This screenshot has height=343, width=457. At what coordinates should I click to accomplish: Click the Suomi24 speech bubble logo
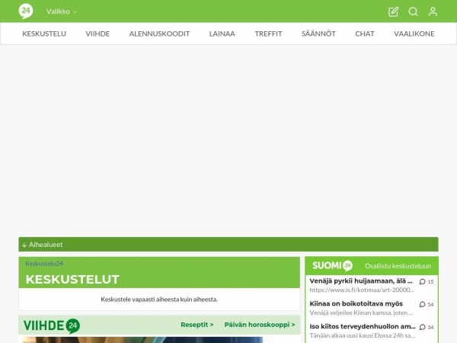coord(26,11)
